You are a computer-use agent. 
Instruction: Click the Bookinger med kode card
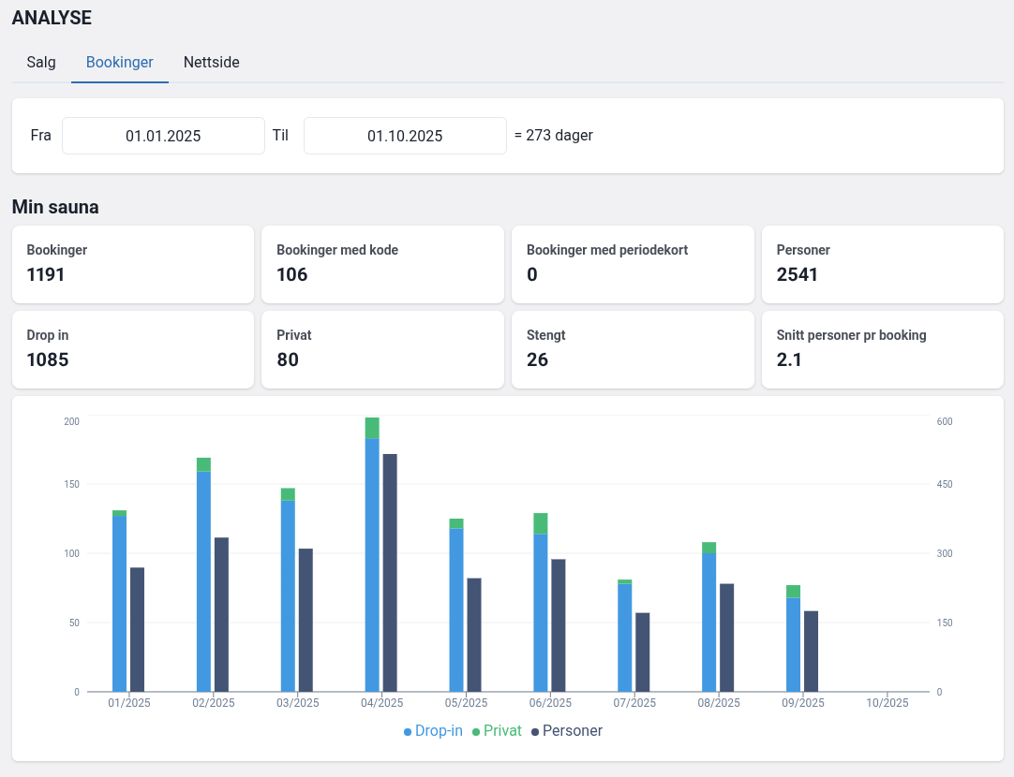(x=382, y=264)
